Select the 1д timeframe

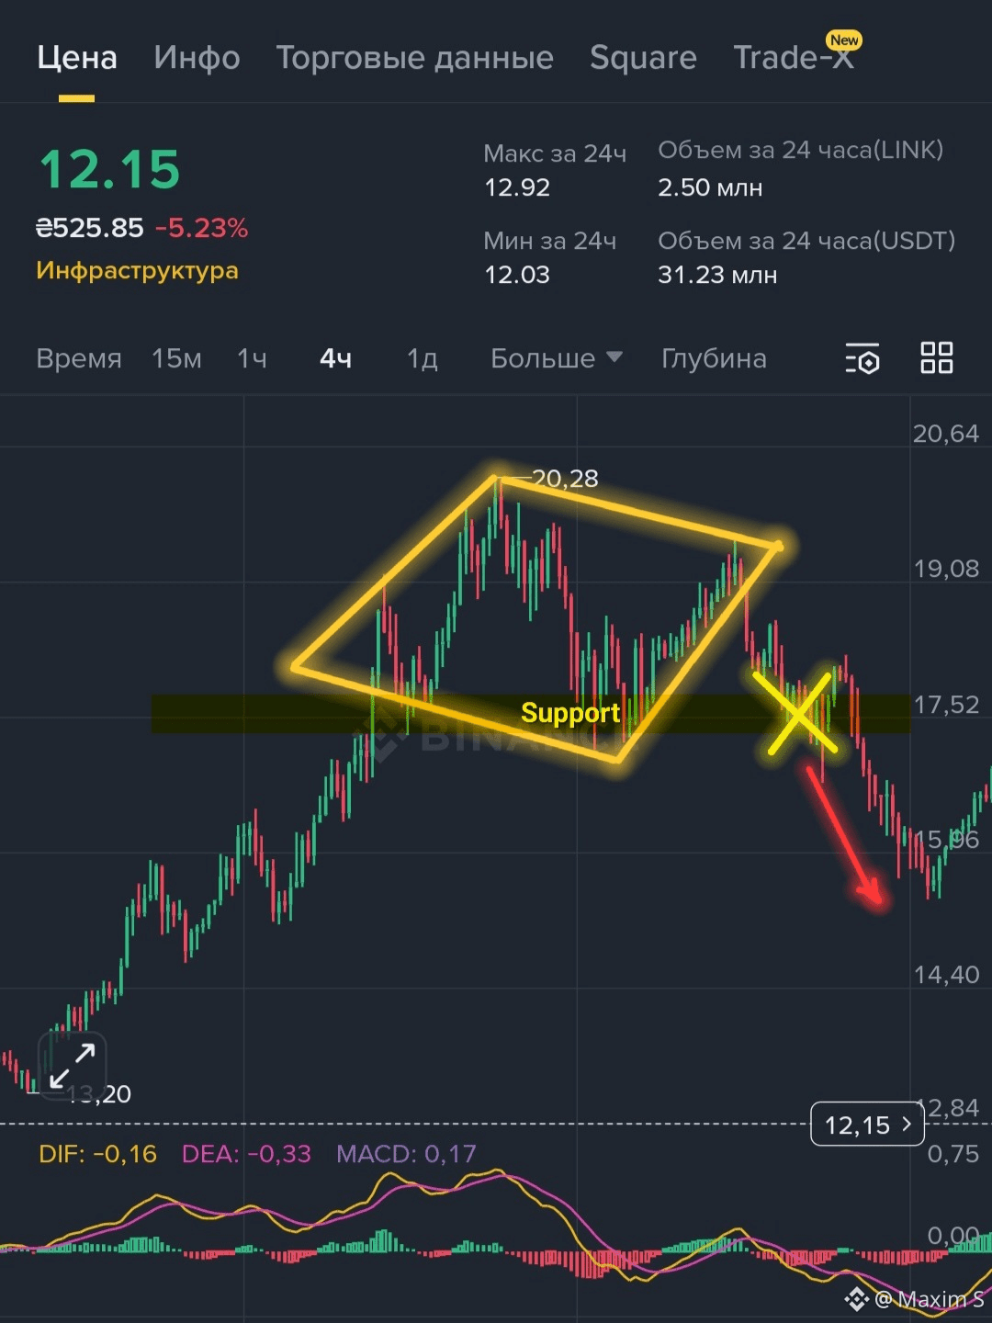click(423, 358)
